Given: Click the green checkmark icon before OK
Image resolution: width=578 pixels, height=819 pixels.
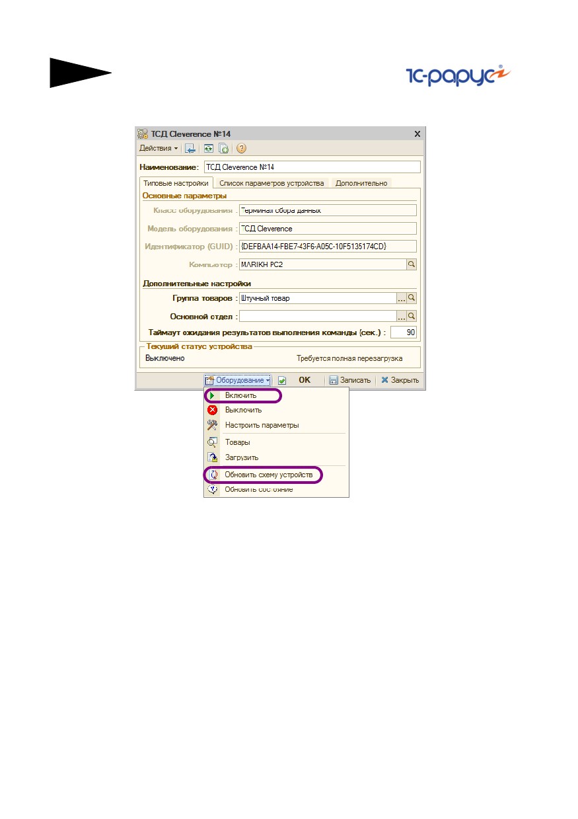Looking at the screenshot, I should (282, 381).
